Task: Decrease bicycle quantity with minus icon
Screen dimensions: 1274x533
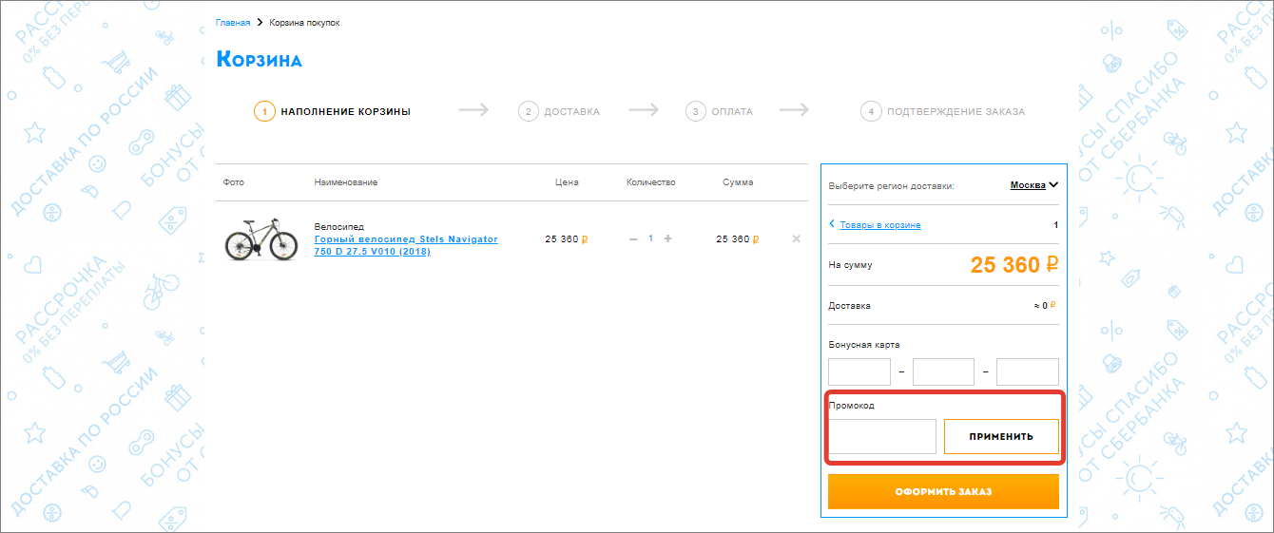Action: 634,238
